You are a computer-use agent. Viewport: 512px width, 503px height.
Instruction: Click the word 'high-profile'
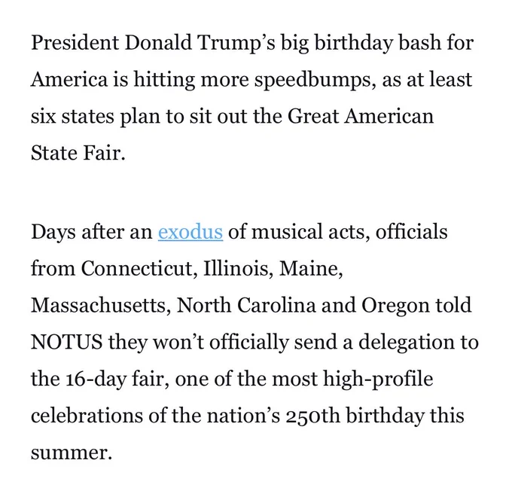pyautogui.click(x=378, y=380)
